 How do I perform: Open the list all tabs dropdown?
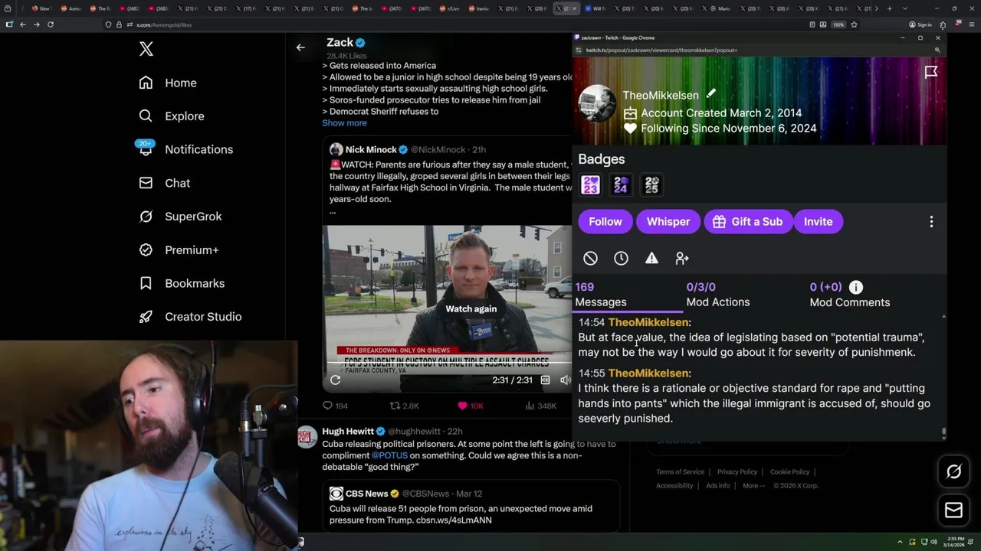pos(906,8)
